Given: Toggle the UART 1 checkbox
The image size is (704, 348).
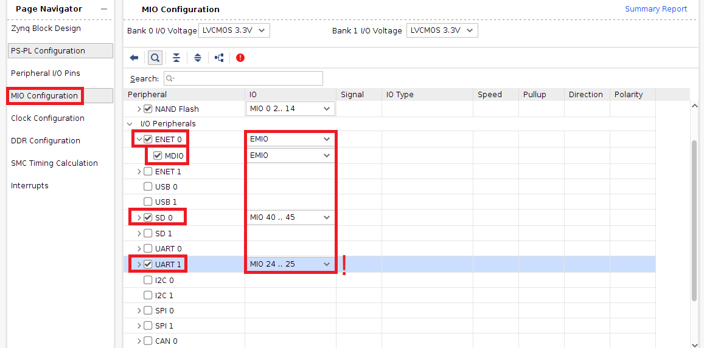Looking at the screenshot, I should tap(148, 264).
